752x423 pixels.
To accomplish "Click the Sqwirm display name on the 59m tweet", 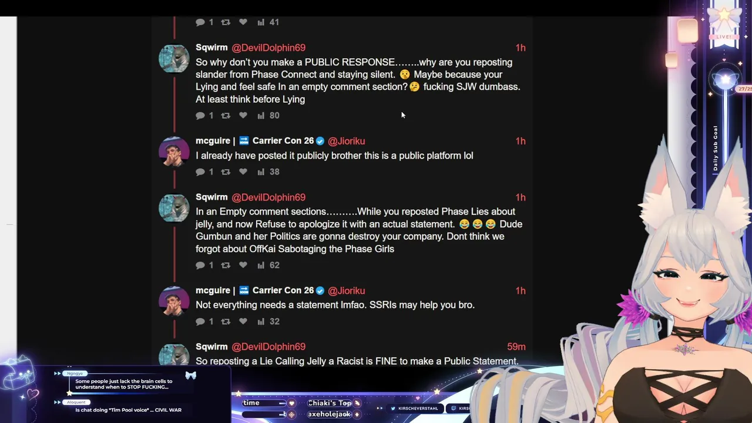I will (211, 347).
